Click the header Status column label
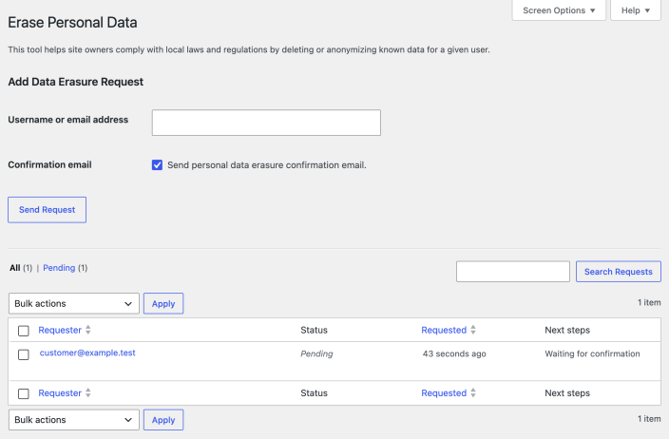The image size is (669, 439). pos(314,331)
